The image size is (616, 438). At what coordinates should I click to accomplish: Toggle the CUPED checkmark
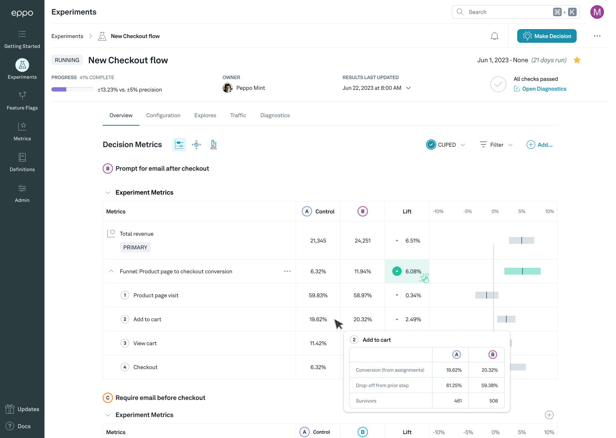pyautogui.click(x=431, y=145)
